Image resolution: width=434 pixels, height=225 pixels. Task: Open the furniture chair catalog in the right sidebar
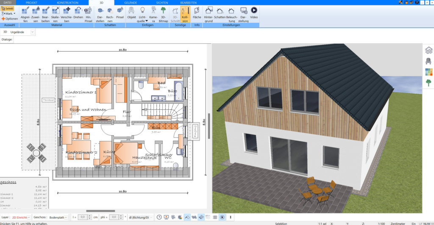tap(429, 61)
